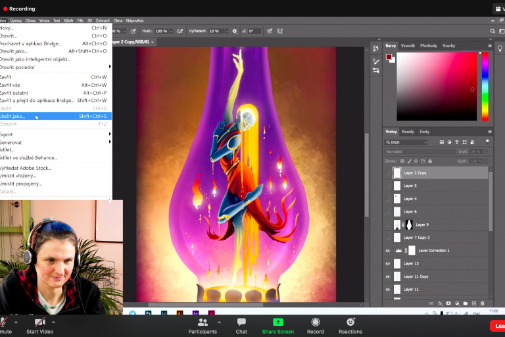Screen dimensions: 505x337
Task: Add a layer mask from panel bottom
Action: point(449,303)
